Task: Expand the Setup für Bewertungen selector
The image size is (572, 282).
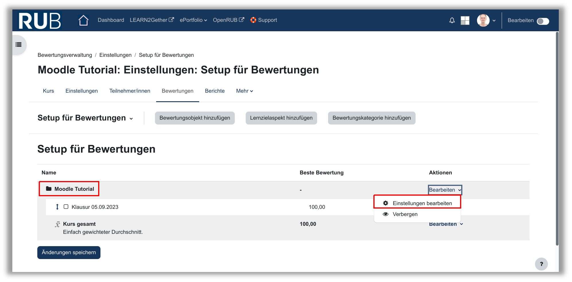Action: (x=85, y=118)
